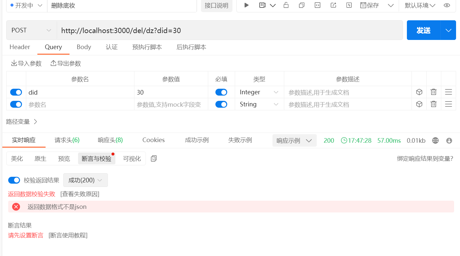Click the copy/duplicate interface icon
The height and width of the screenshot is (256, 460).
pyautogui.click(x=302, y=5)
